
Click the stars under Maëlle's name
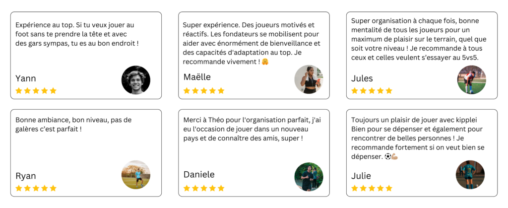[204, 91]
